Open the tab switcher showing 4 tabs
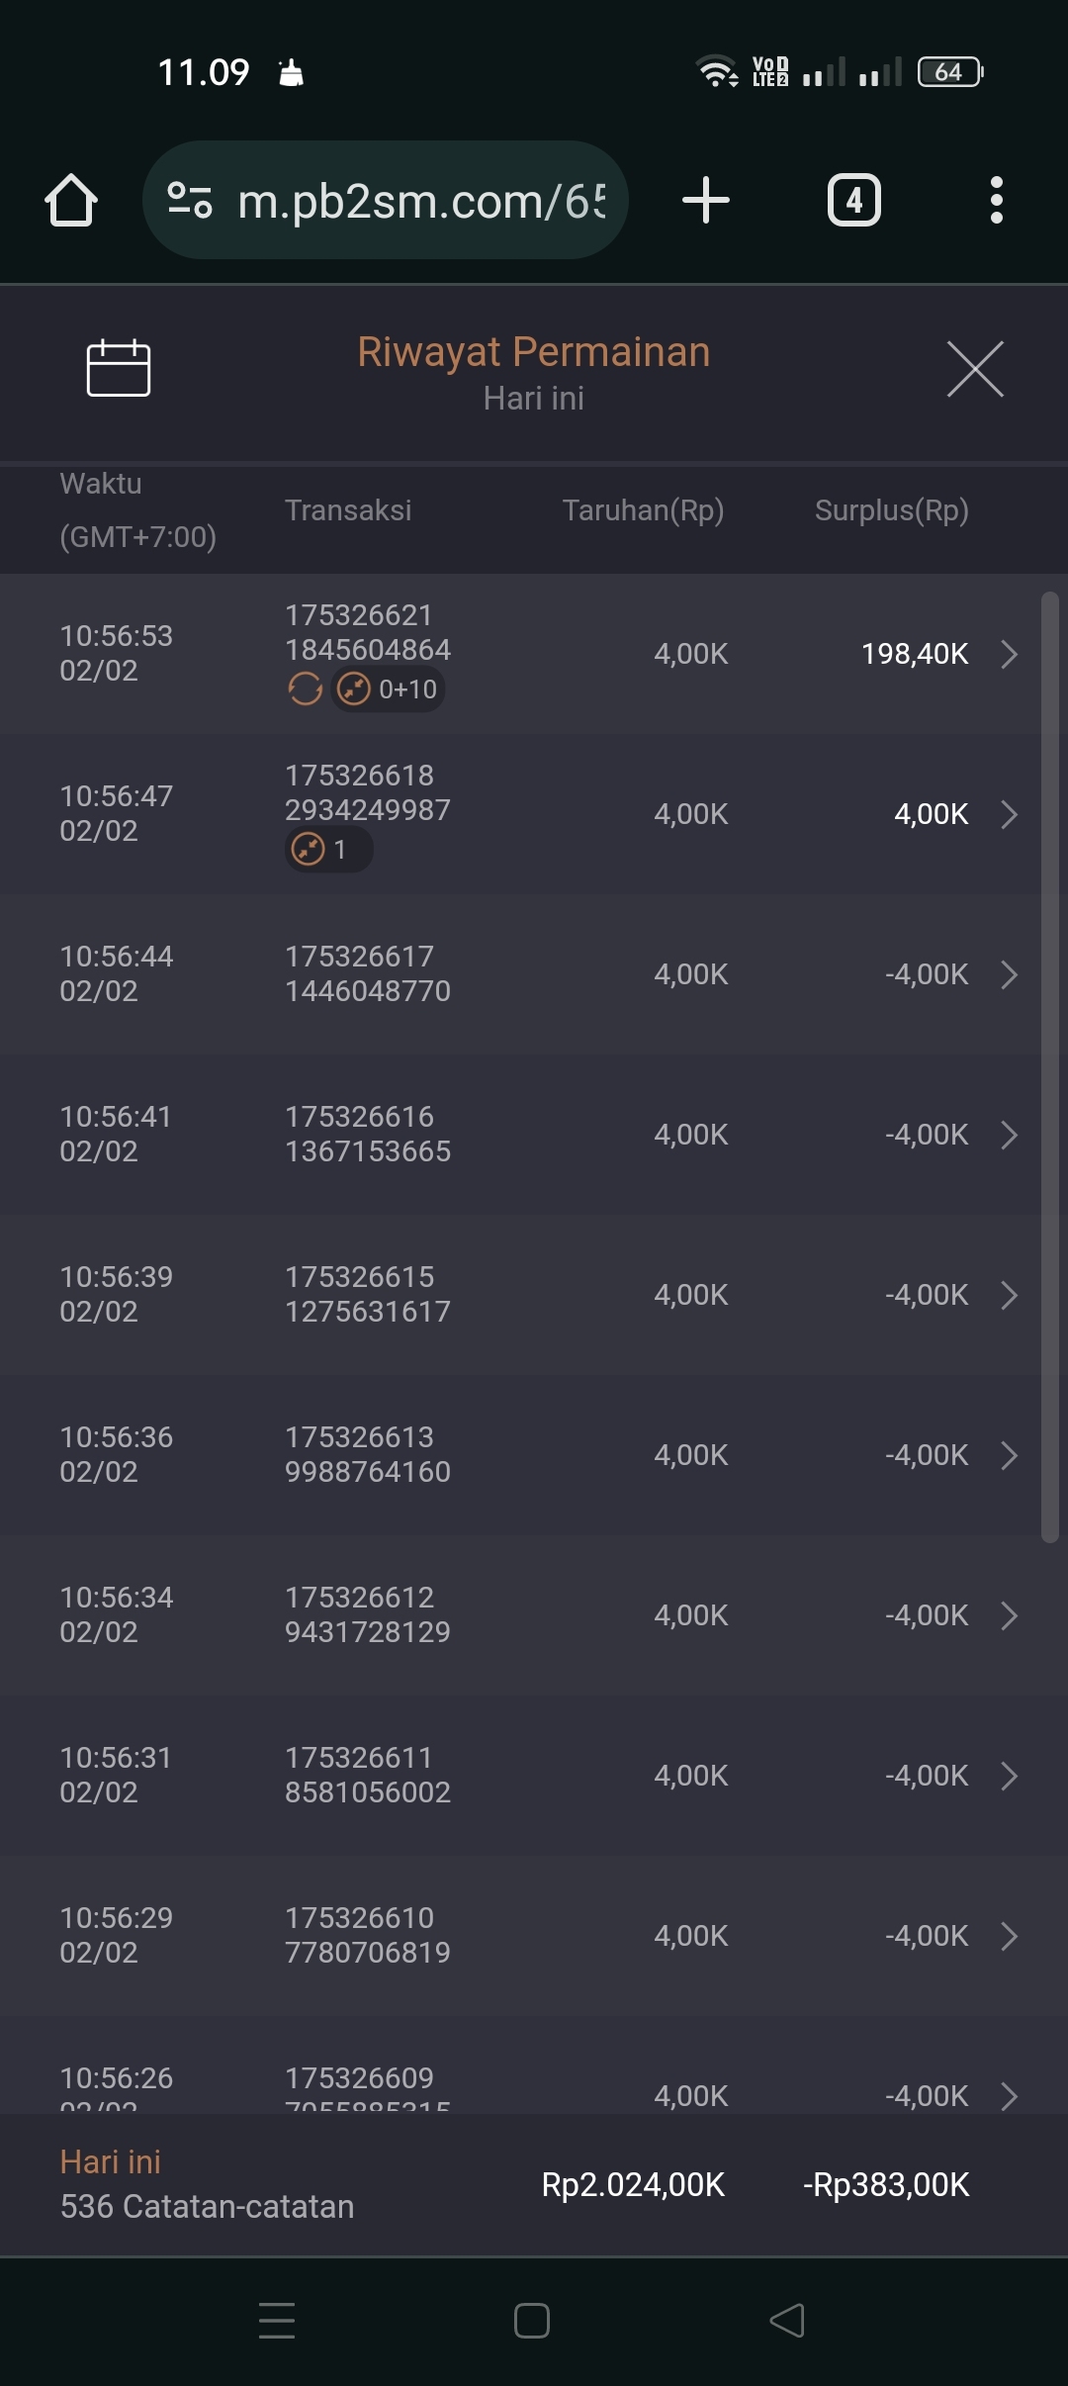This screenshot has width=1068, height=2386. [853, 201]
